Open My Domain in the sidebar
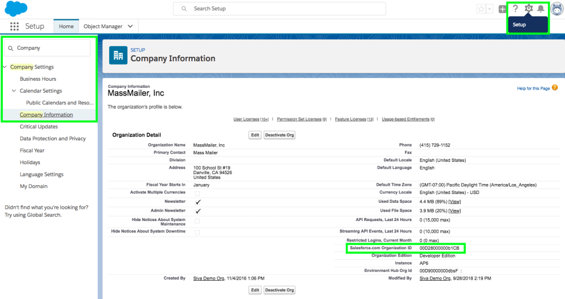This screenshot has height=299, width=565. tap(34, 186)
